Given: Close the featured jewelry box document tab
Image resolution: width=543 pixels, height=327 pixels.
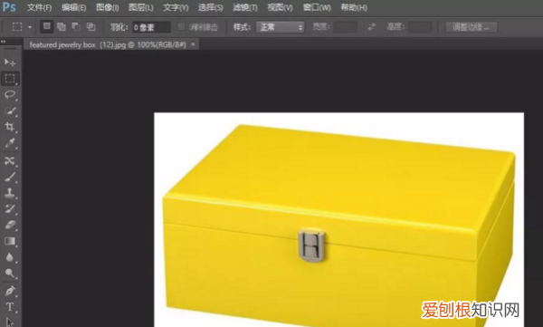Looking at the screenshot, I should click(x=193, y=44).
